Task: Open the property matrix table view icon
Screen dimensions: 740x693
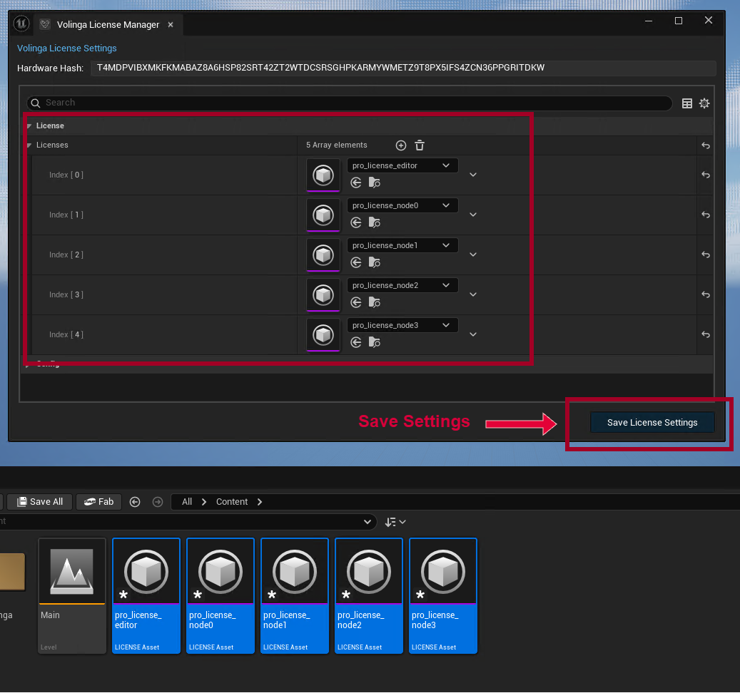Action: click(687, 103)
